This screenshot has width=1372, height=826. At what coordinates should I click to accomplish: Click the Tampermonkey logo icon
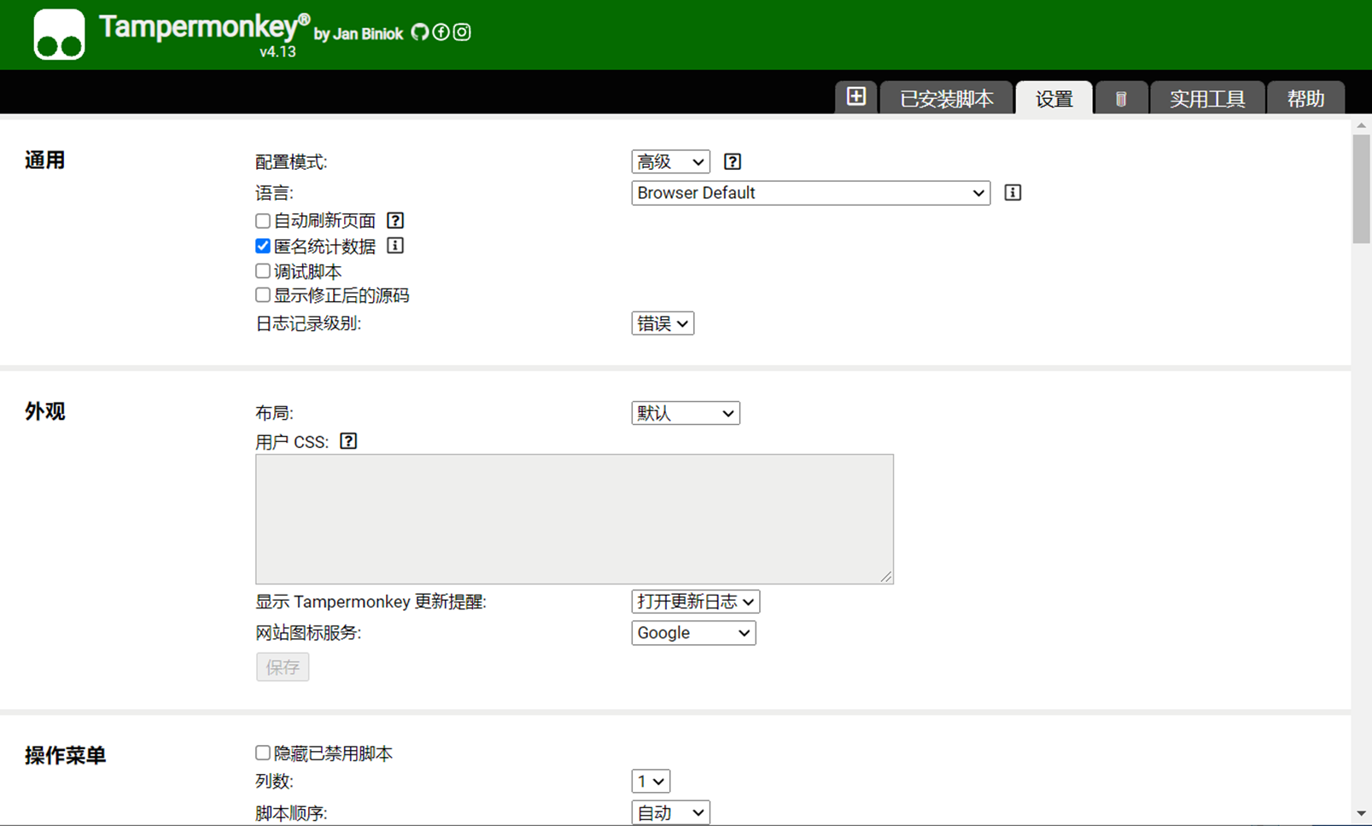(59, 35)
